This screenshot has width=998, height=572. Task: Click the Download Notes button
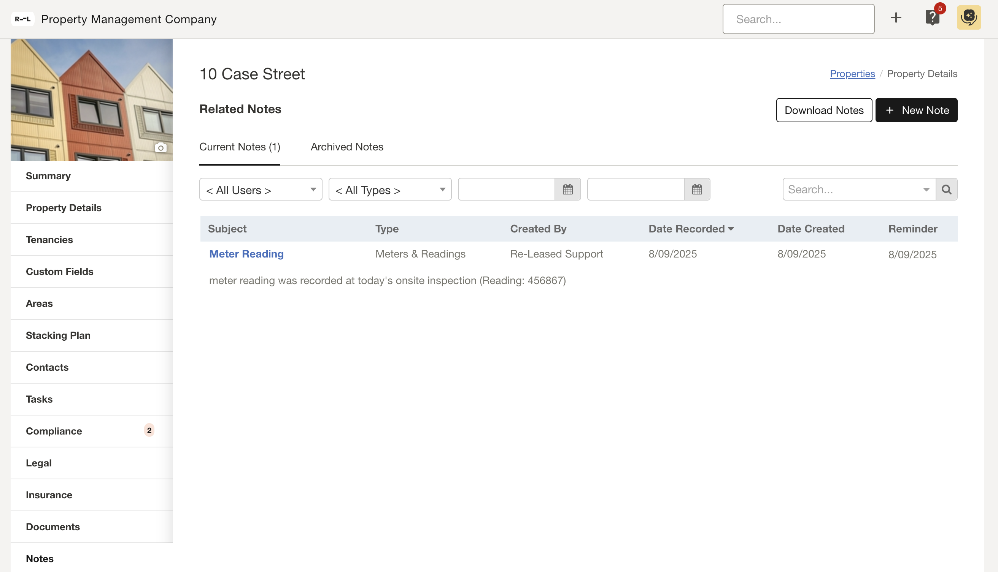(x=824, y=110)
